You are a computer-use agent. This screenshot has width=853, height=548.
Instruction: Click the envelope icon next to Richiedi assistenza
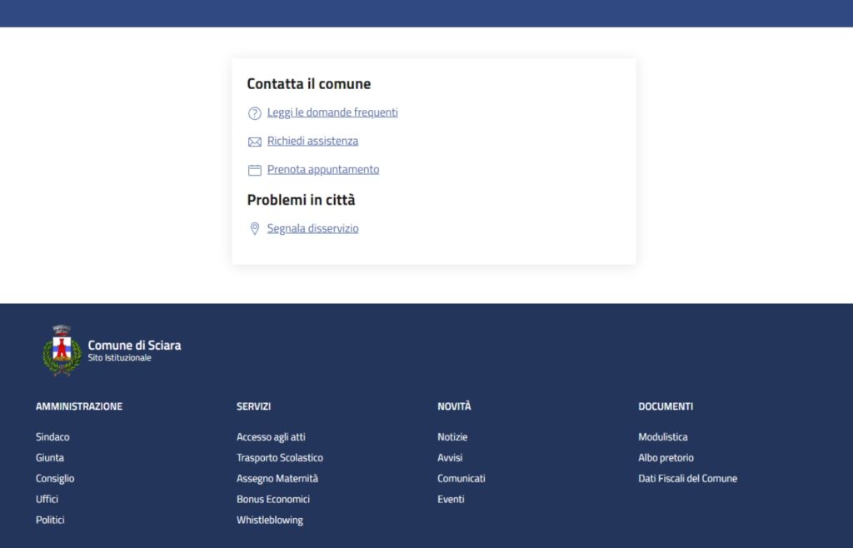tap(255, 142)
